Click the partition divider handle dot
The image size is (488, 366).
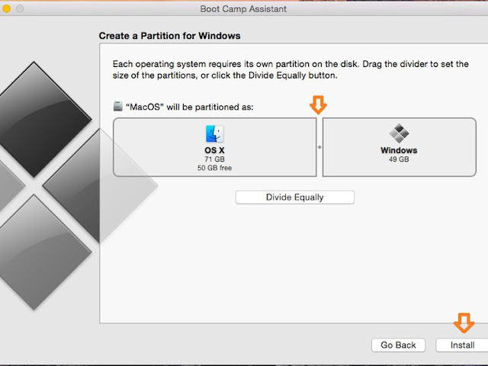pyautogui.click(x=319, y=147)
